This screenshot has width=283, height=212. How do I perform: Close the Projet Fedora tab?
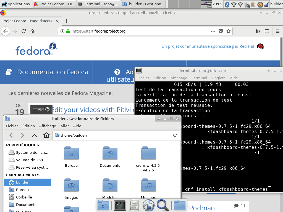point(57,21)
